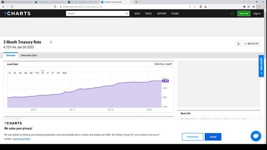Screen dimensions: 267x150
Task: Switch to the Interactive Chart tab
Action: [x=29, y=55]
